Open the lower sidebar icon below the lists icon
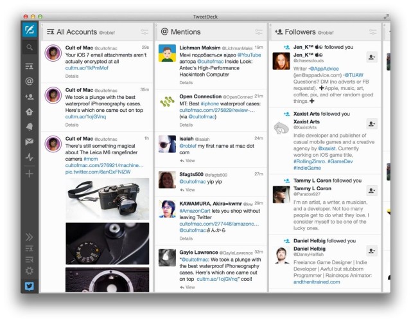 (x=29, y=260)
